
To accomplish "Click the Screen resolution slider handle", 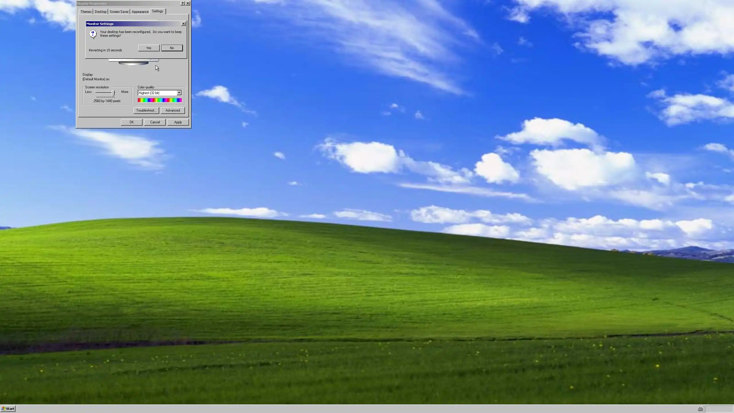I will pyautogui.click(x=114, y=93).
